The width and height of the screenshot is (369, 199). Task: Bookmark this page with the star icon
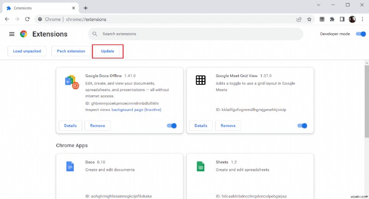309,19
